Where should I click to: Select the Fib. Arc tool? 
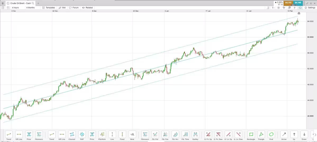(175, 134)
